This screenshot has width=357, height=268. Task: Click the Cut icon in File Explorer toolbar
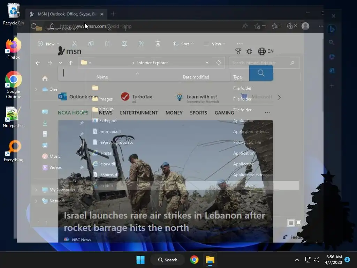tap(74, 44)
